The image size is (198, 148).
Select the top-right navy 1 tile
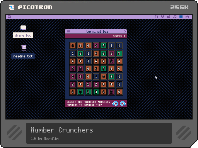(119, 46)
